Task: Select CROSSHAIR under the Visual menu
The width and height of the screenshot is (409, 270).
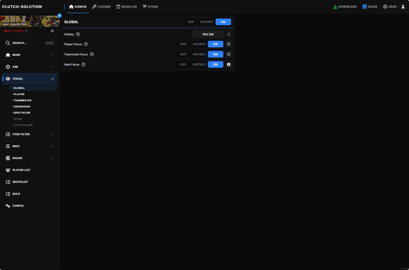Action: (22, 106)
